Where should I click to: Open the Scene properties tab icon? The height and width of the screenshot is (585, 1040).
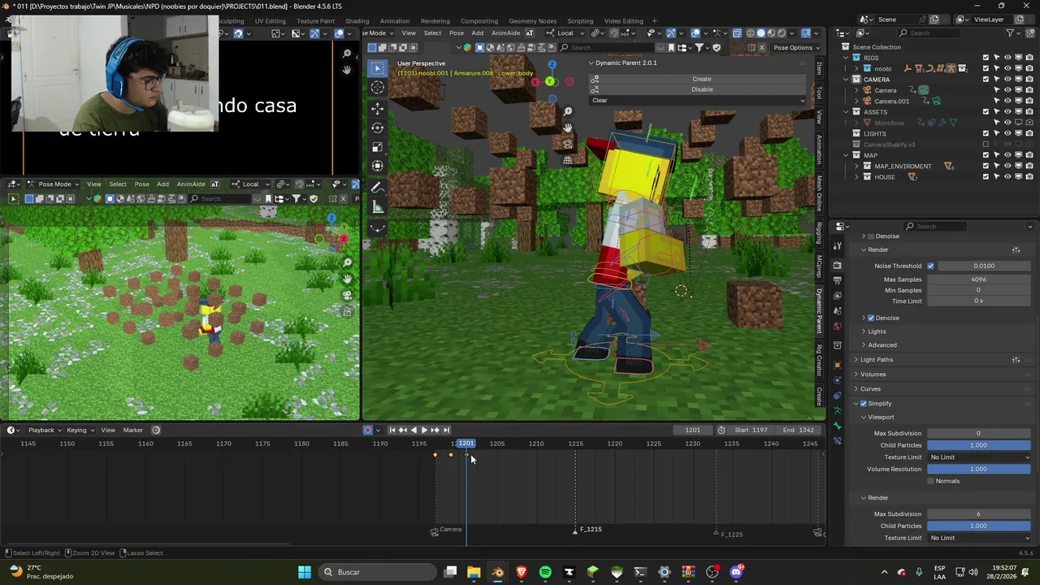(838, 311)
